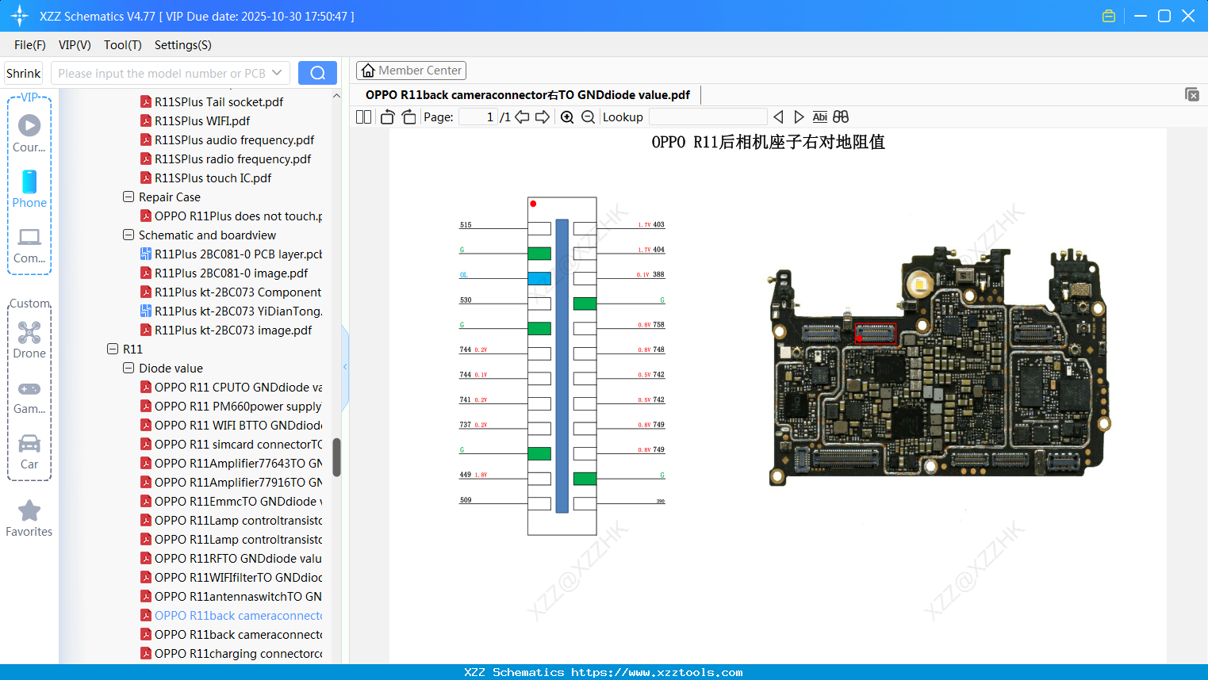The image size is (1208, 680).
Task: Close the open PDF tab with the corner icon
Action: [x=1191, y=94]
